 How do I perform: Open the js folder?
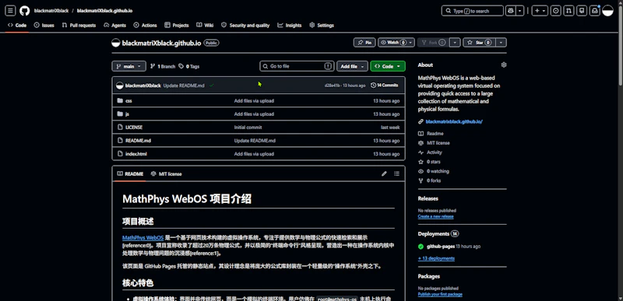[x=127, y=114]
